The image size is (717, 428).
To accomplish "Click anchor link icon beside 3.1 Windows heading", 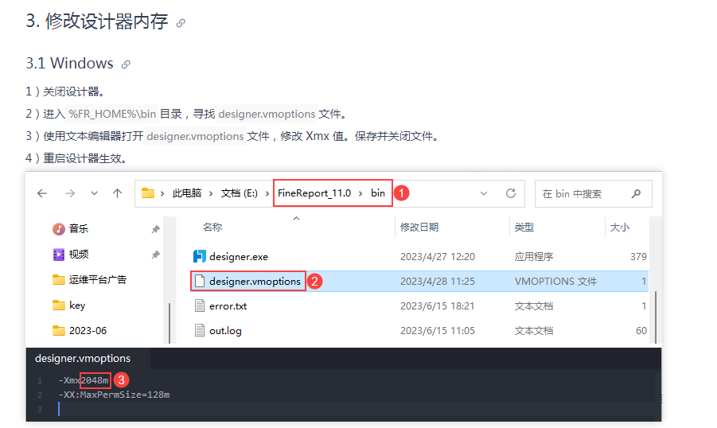I will point(126,64).
